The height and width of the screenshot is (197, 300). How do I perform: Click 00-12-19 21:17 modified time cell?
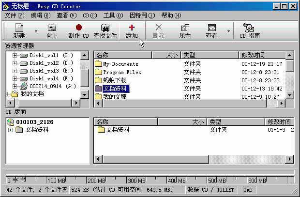pos(262,64)
